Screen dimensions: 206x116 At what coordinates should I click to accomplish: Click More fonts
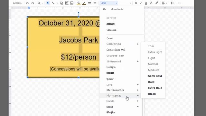click(117, 9)
